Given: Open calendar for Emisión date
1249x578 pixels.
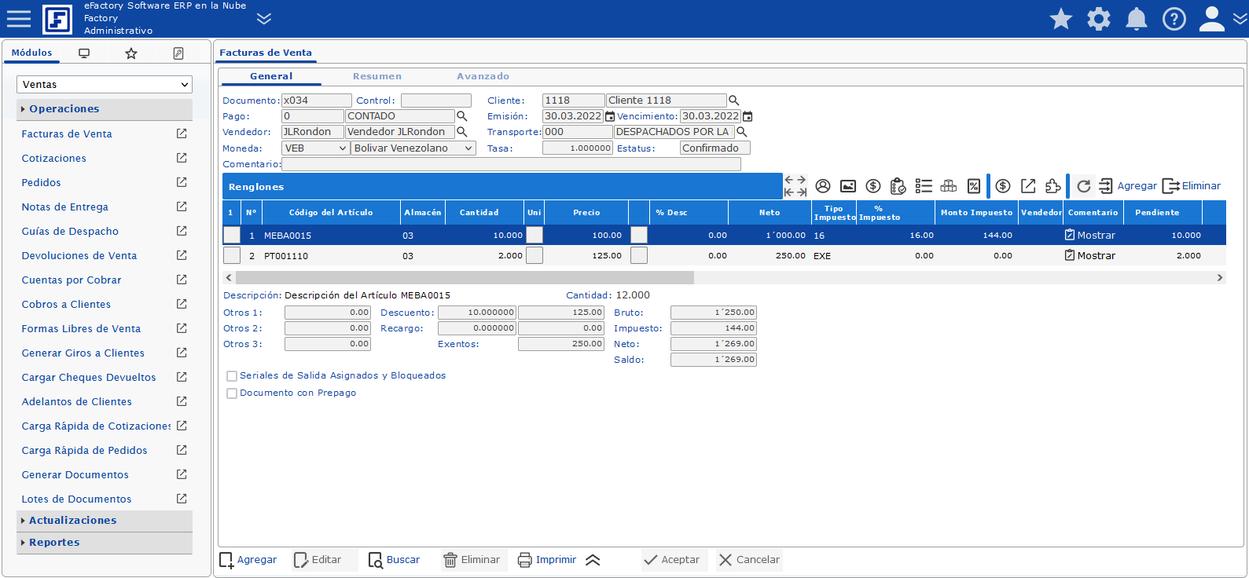Looking at the screenshot, I should [x=610, y=116].
